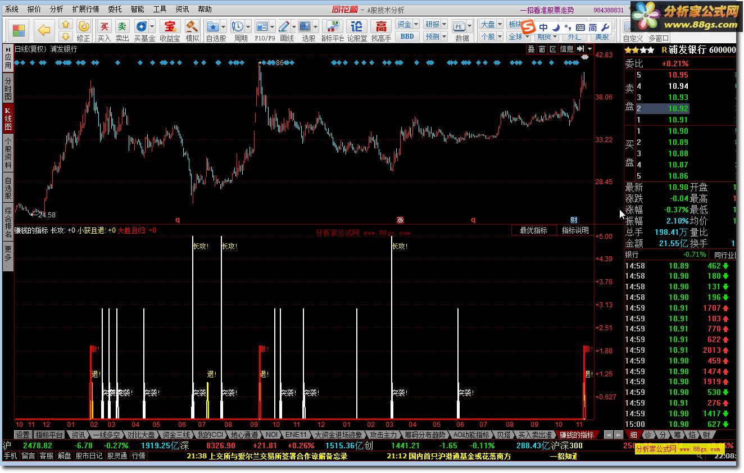The height and width of the screenshot is (473, 744).
Task: Select the 画线 pencil drawing tool
Action: click(284, 26)
